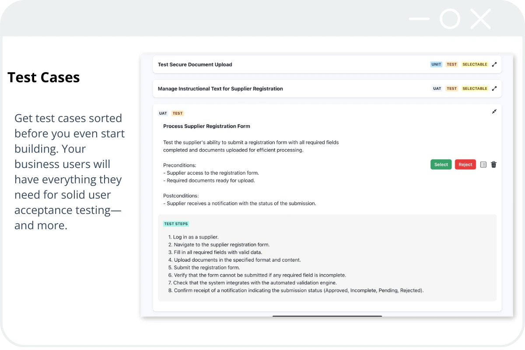Select the Test Secure Document Upload title

coord(195,64)
